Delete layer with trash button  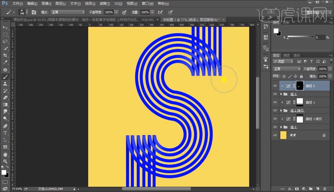(325, 189)
